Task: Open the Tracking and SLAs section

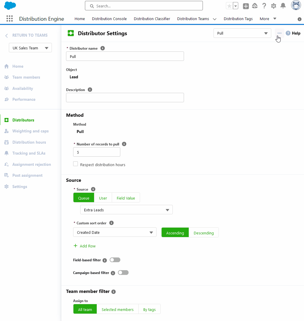Action: click(x=29, y=153)
